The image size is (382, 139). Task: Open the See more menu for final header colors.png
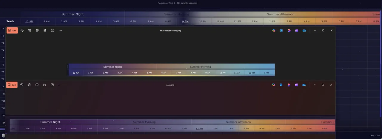click(x=60, y=30)
